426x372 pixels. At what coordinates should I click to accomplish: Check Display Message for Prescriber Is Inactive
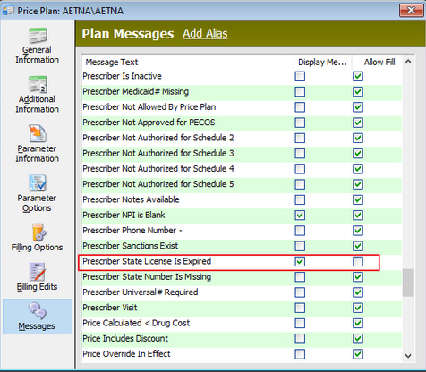click(300, 76)
